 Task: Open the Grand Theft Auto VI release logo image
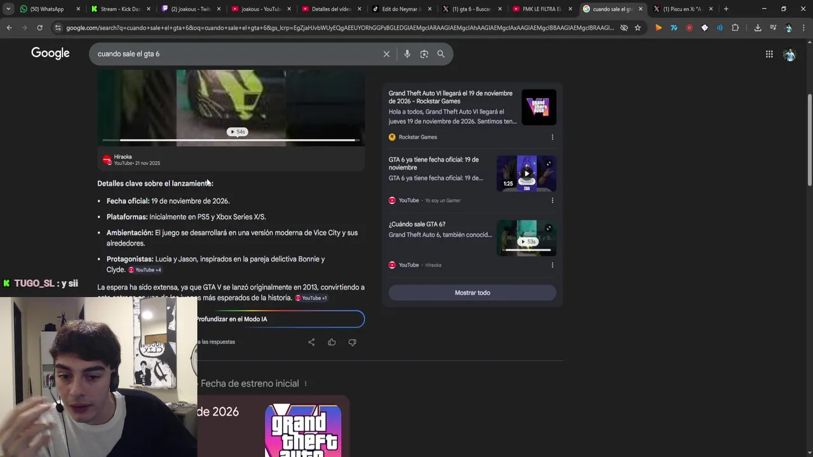303,430
